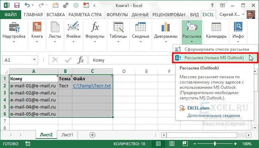Expand the Диаграммы dropdown arrow

[166, 42]
